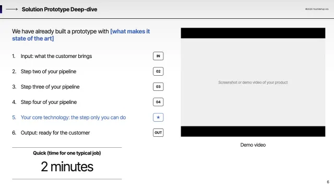Click the 04 step badge

158,102
